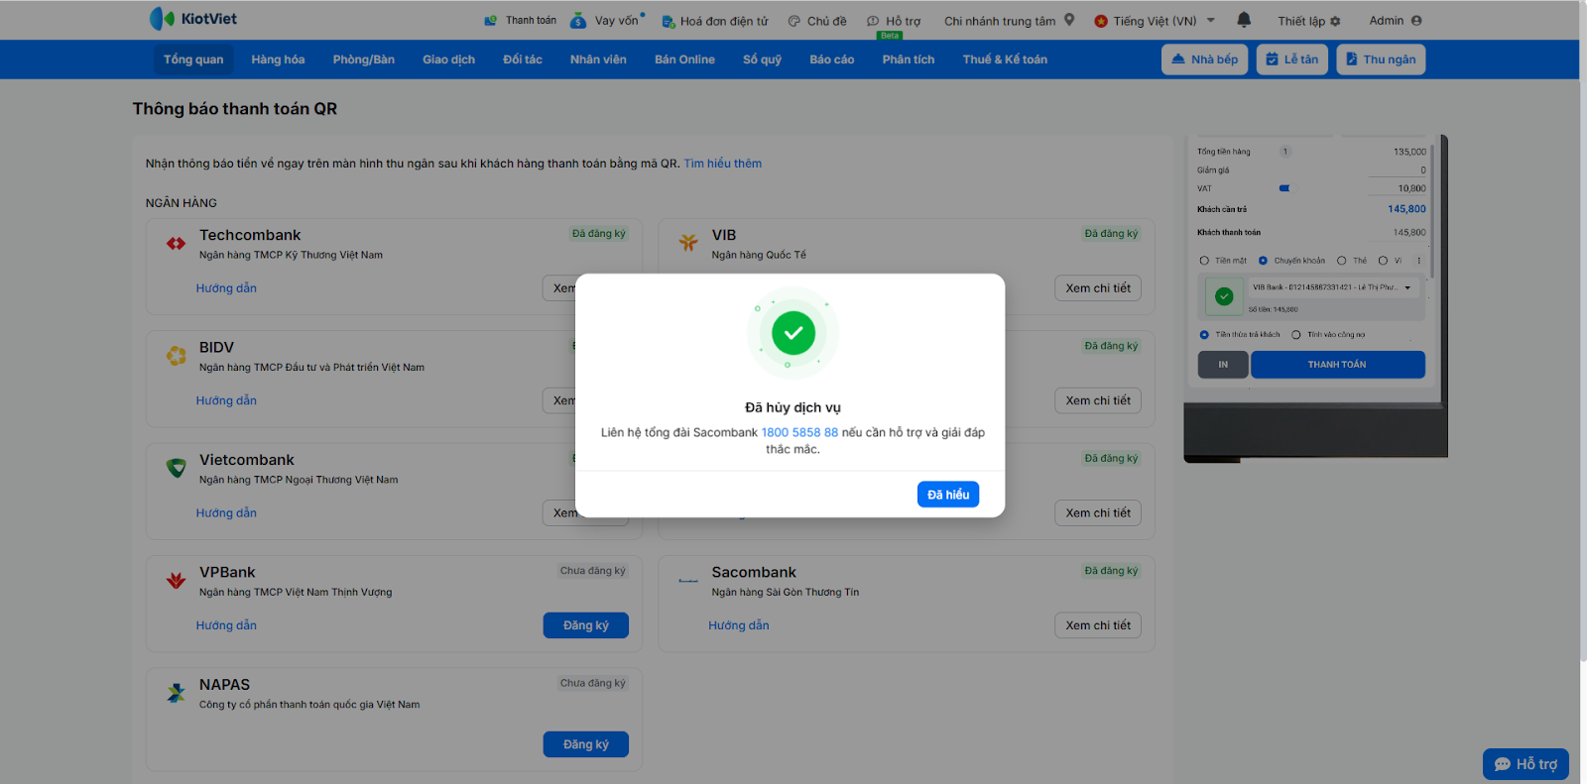Click the BIDV bank logo

click(177, 356)
